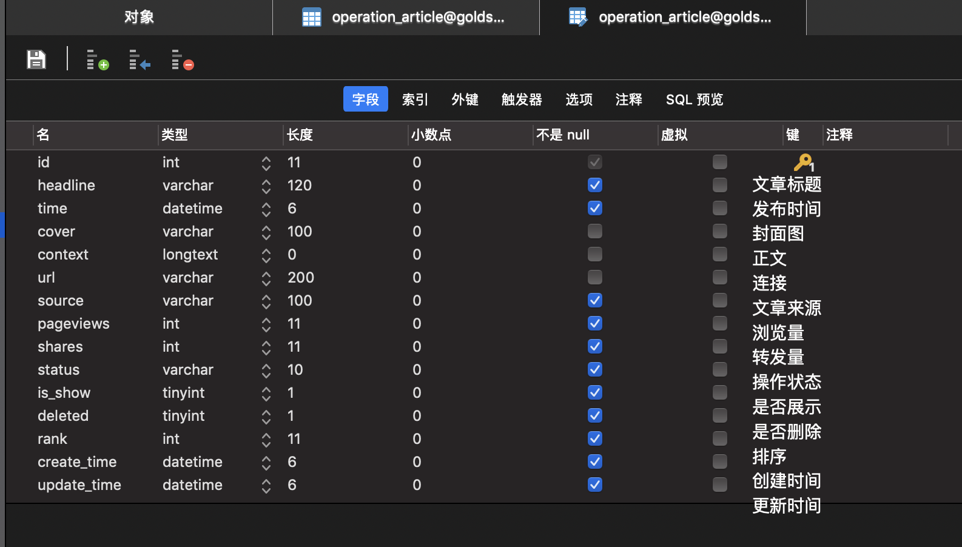Screen dimensions: 962x547
Task: Select the shares field name
Action: coord(60,346)
